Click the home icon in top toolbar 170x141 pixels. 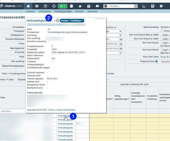pyautogui.click(x=29, y=6)
